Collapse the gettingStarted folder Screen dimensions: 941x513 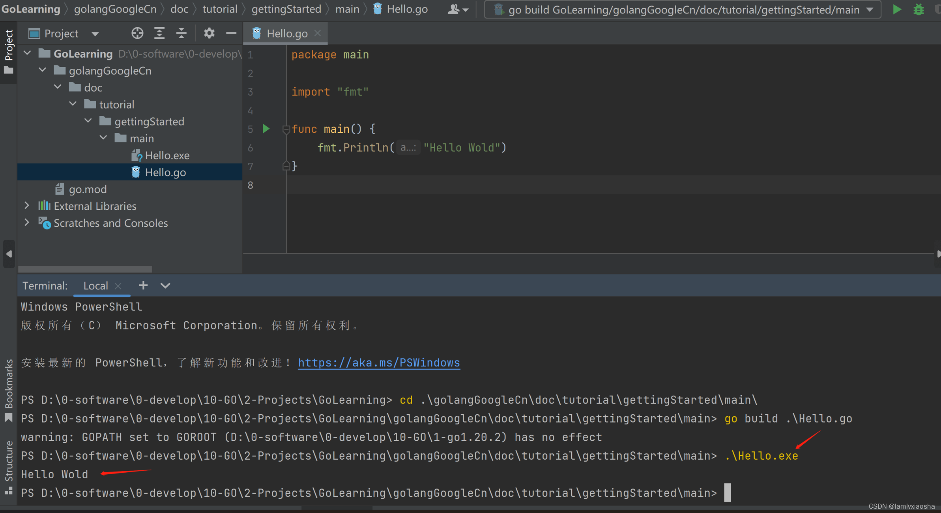tap(88, 121)
